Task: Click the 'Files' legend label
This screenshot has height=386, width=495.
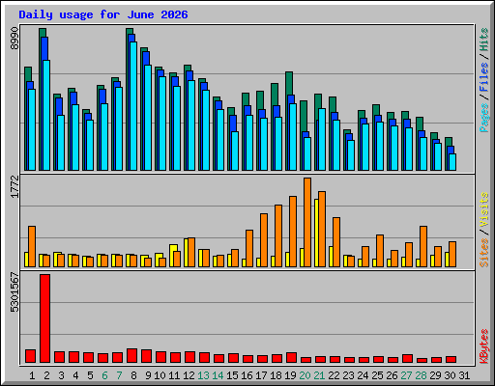Action: point(484,77)
